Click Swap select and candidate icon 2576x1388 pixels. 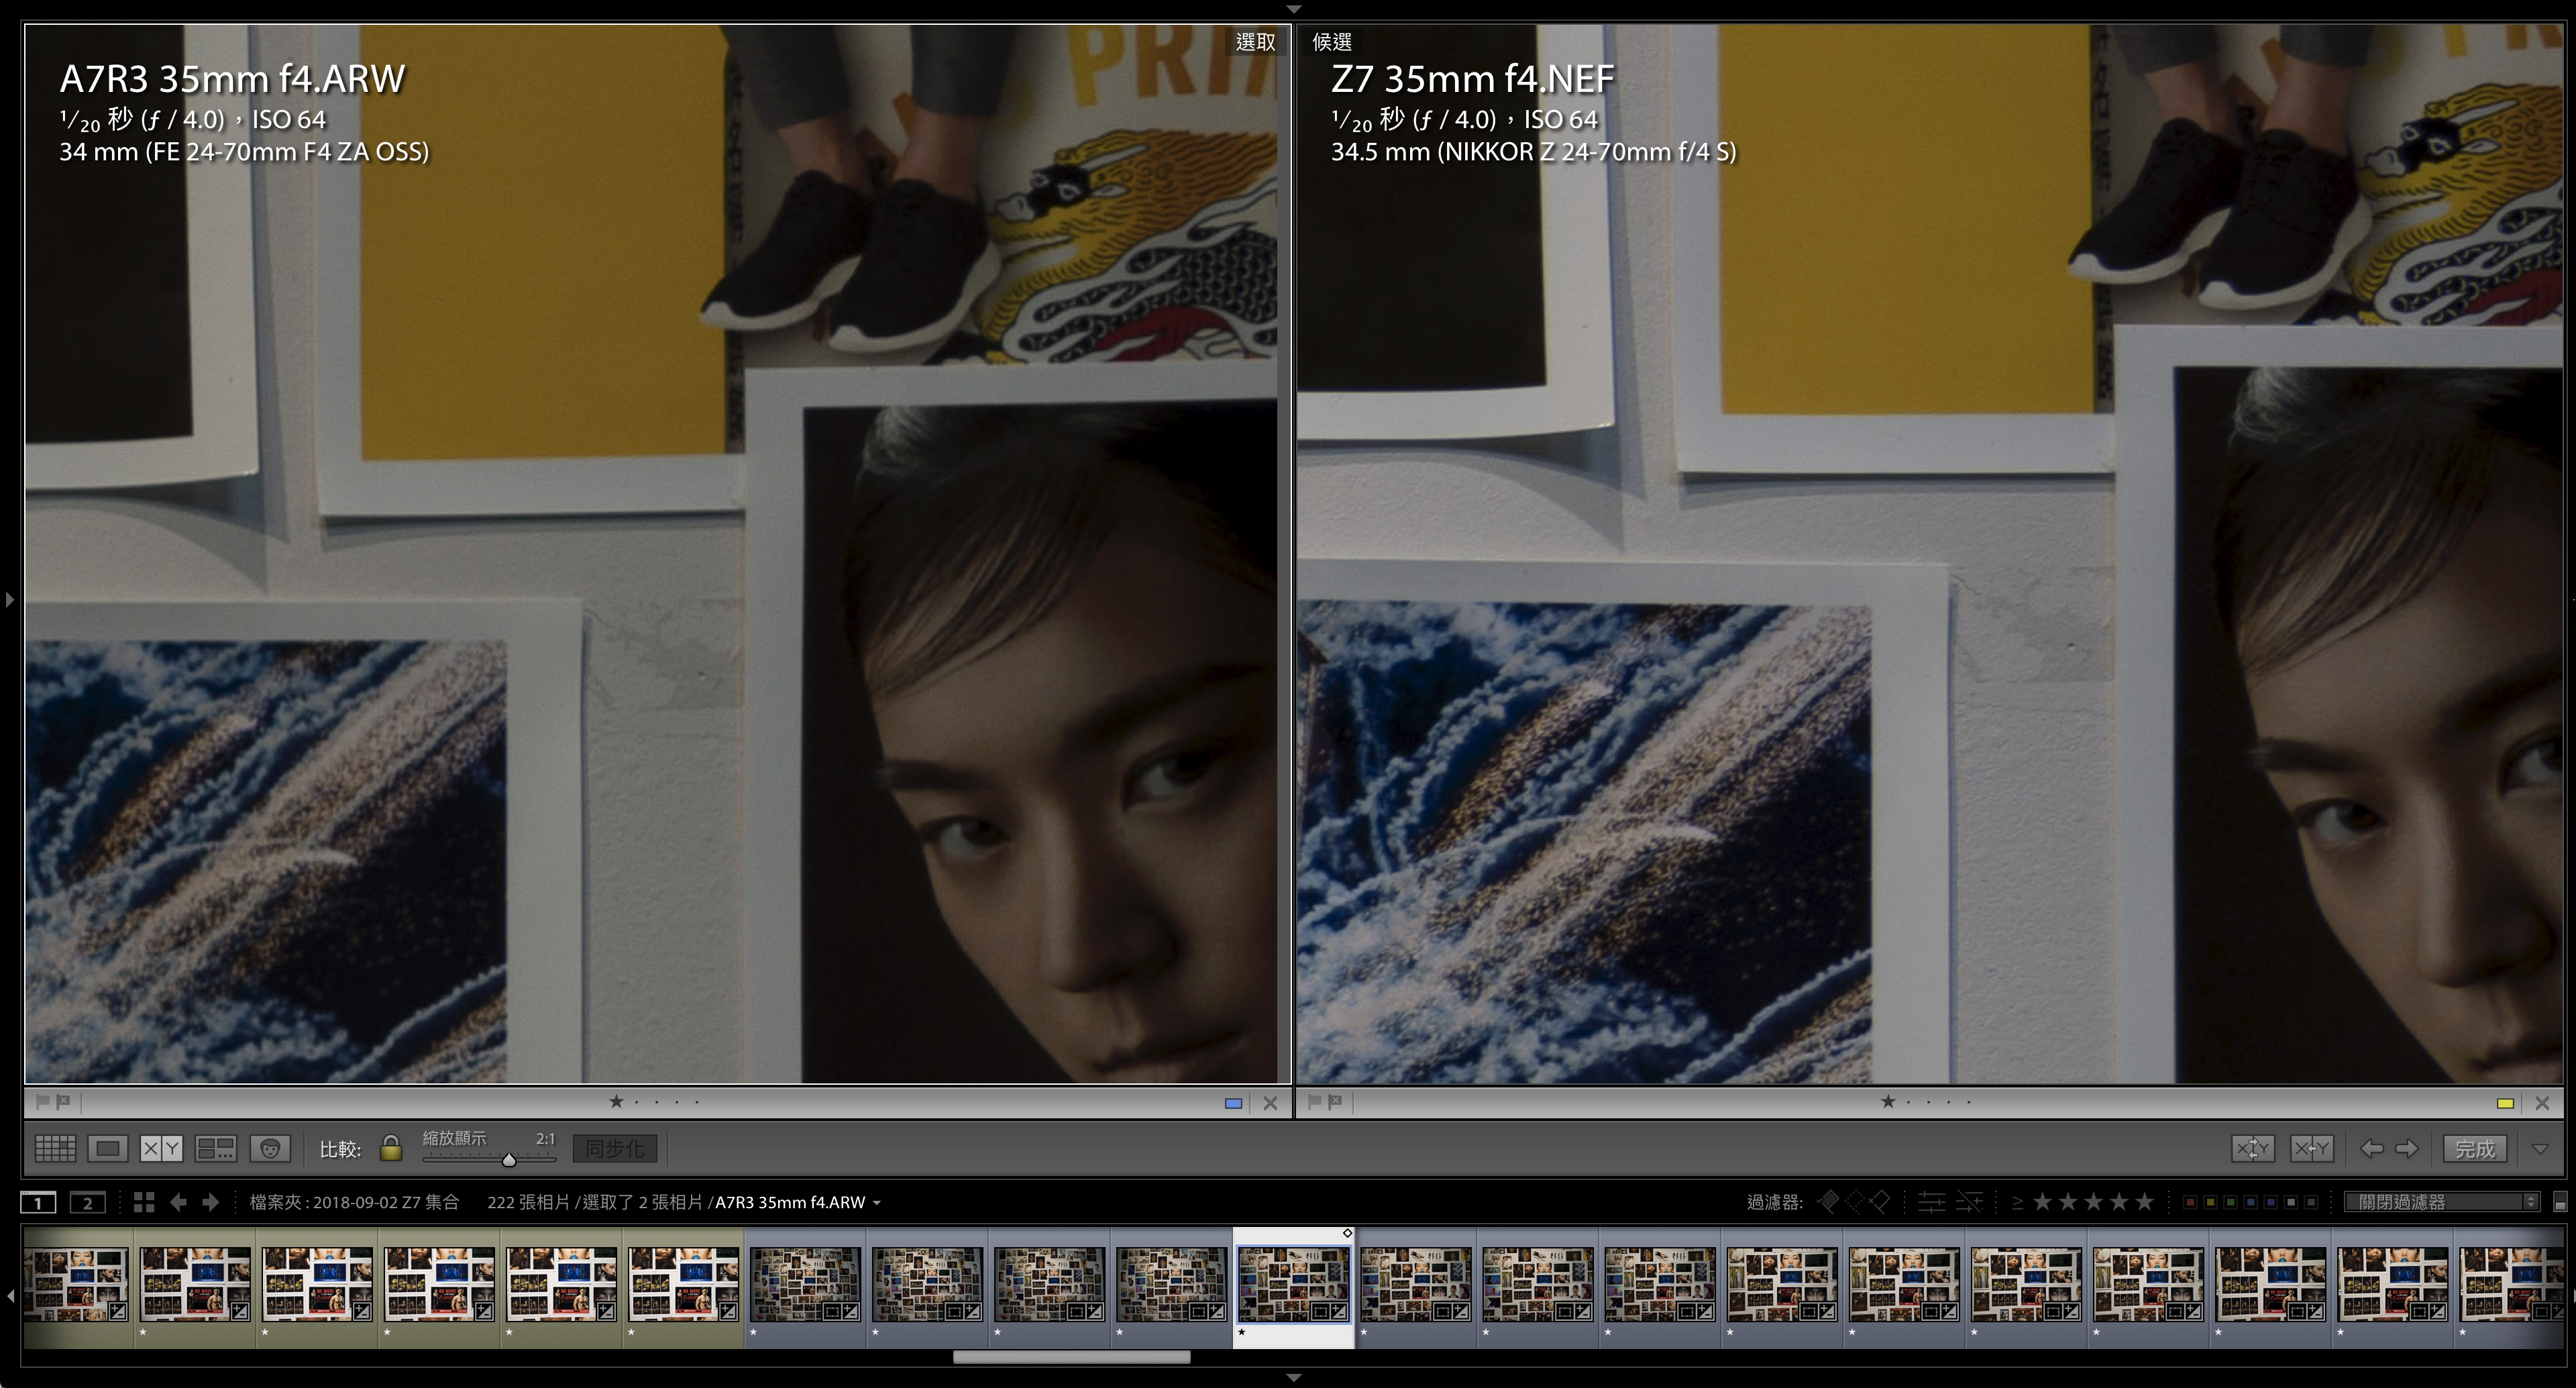pyautogui.click(x=2253, y=1148)
